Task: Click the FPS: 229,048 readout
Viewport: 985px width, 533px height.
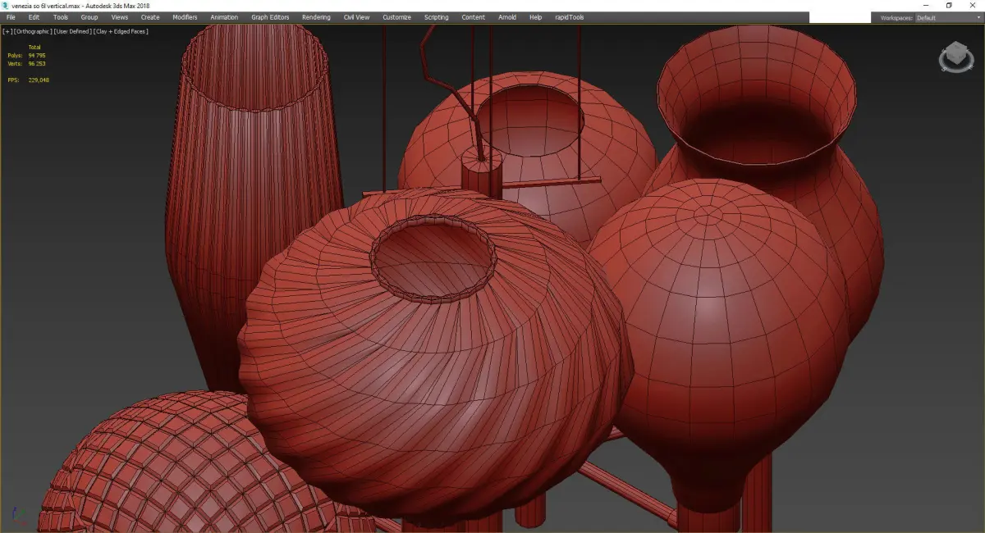Action: pos(29,80)
